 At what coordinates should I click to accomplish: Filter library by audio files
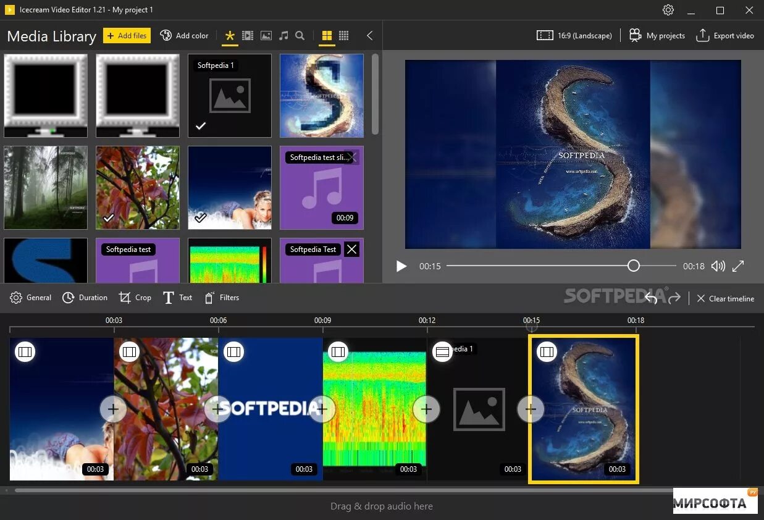point(283,36)
